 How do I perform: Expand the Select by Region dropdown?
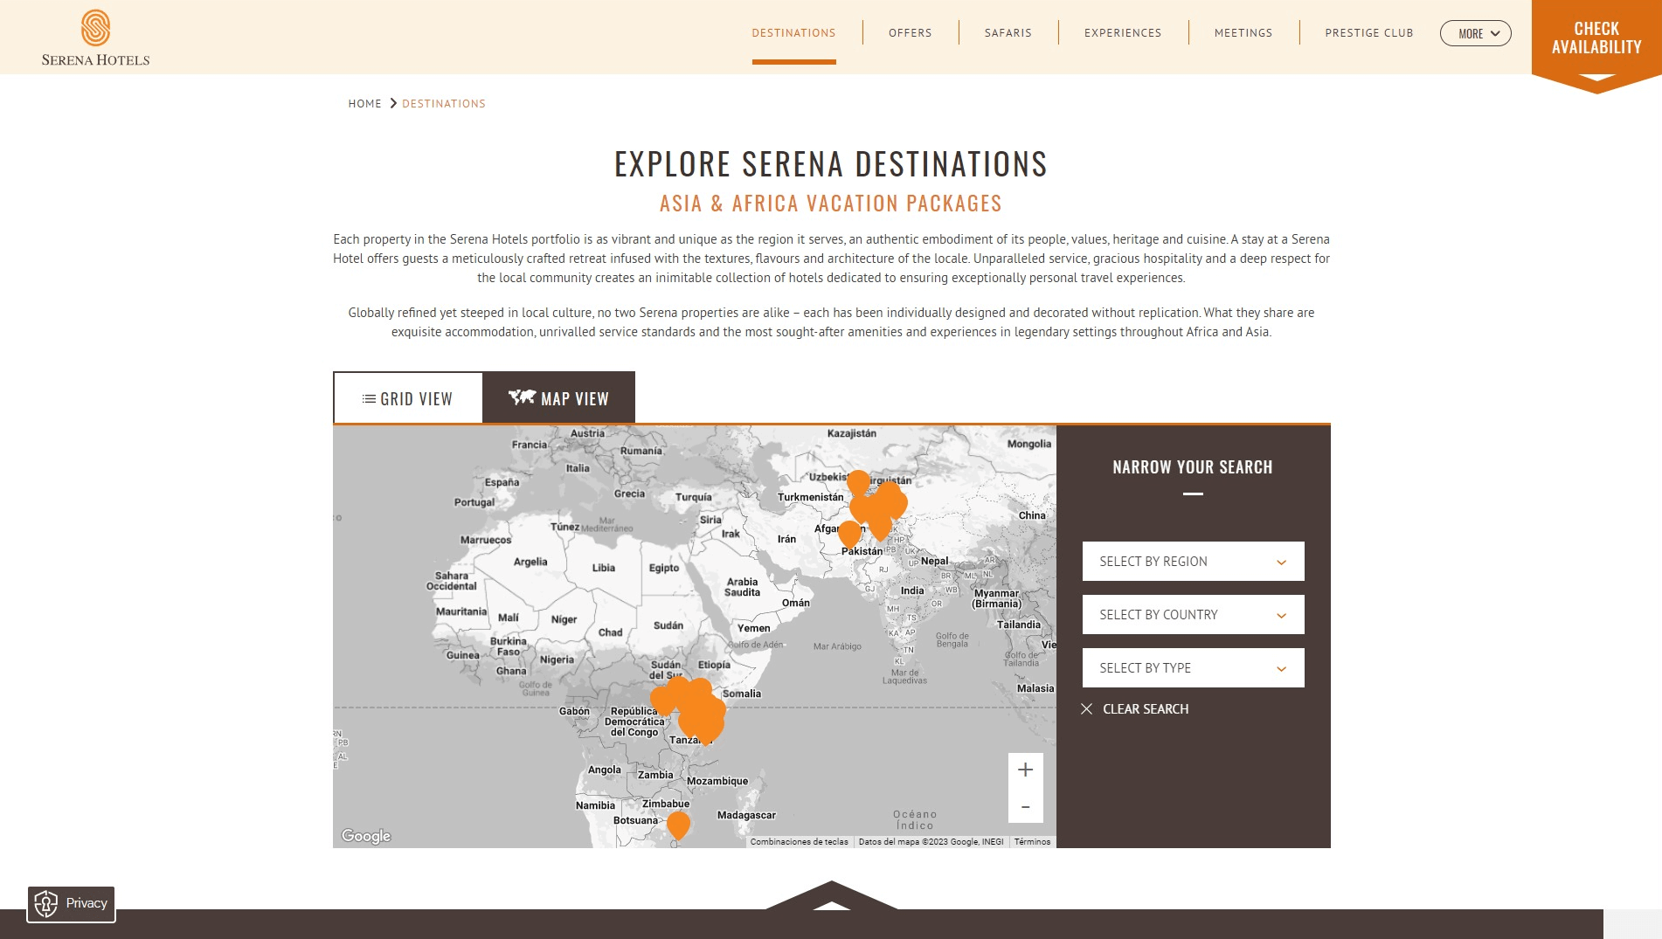(1193, 562)
